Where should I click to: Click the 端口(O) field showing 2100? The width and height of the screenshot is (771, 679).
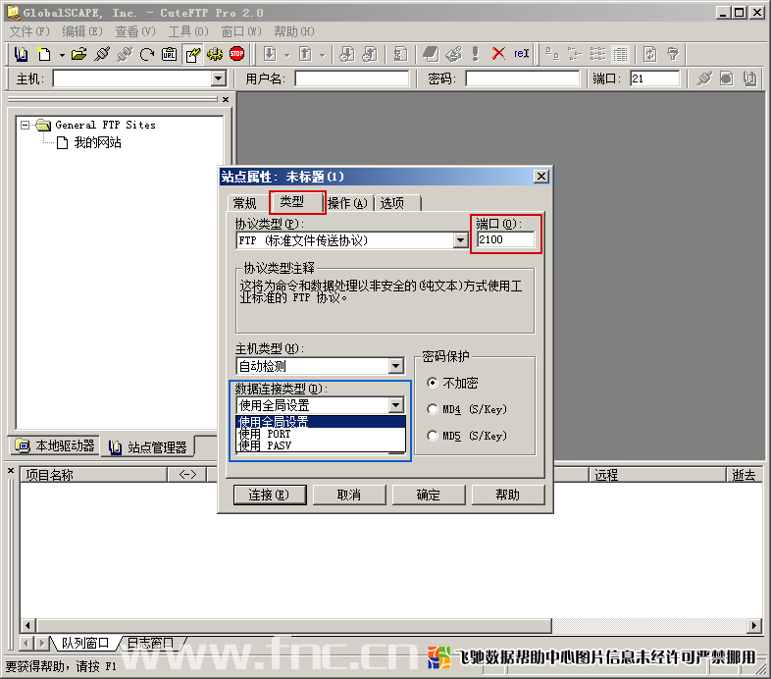click(x=506, y=239)
